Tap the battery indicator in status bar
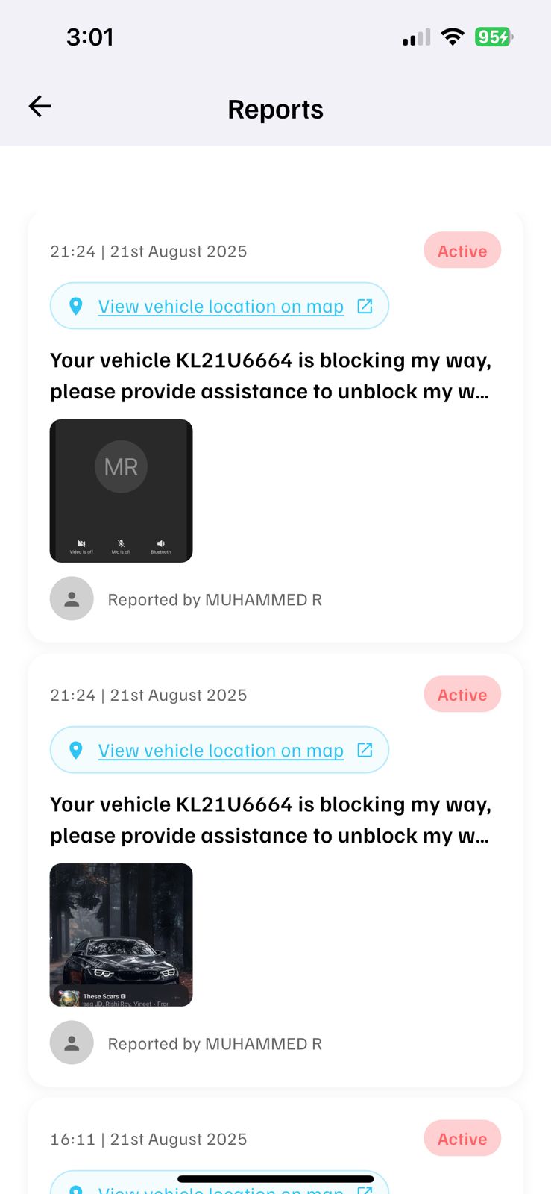 click(x=494, y=37)
